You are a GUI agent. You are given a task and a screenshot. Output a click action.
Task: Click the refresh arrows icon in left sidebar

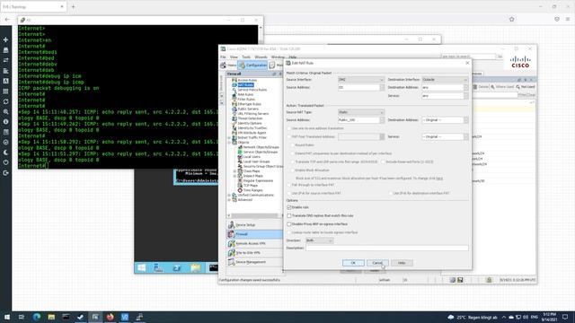(x=5, y=101)
